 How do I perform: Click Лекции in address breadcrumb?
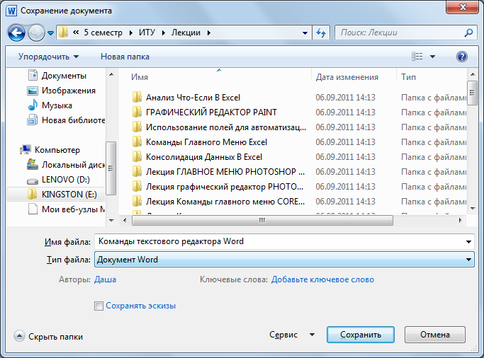[x=186, y=33]
